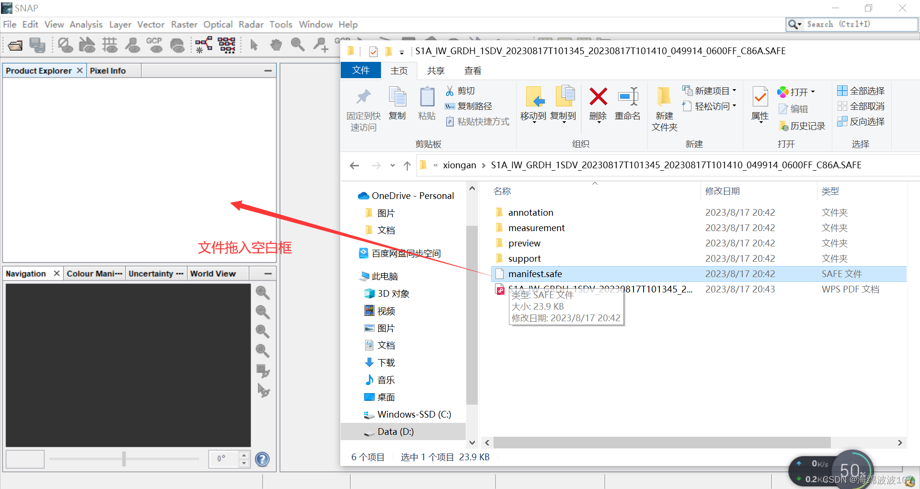Click History (历史记录) button
Screen dimensions: 920x489
point(802,126)
